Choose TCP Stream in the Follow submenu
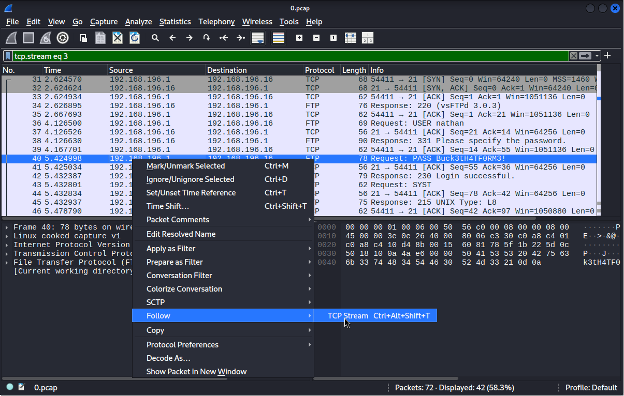The width and height of the screenshot is (624, 396). [x=376, y=315]
